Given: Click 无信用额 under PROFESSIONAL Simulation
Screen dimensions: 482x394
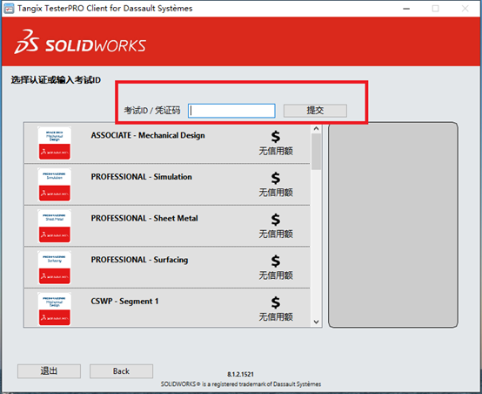Looking at the screenshot, I should coord(276,193).
